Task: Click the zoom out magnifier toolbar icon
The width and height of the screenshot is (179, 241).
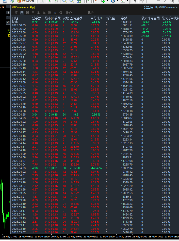Action: point(71,1)
